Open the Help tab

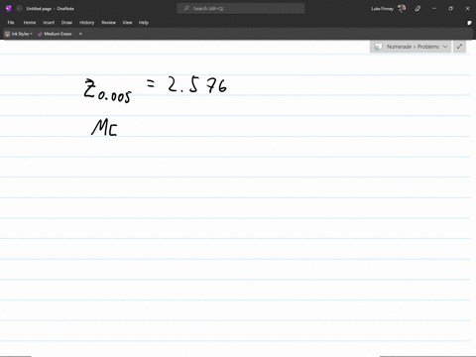[144, 23]
